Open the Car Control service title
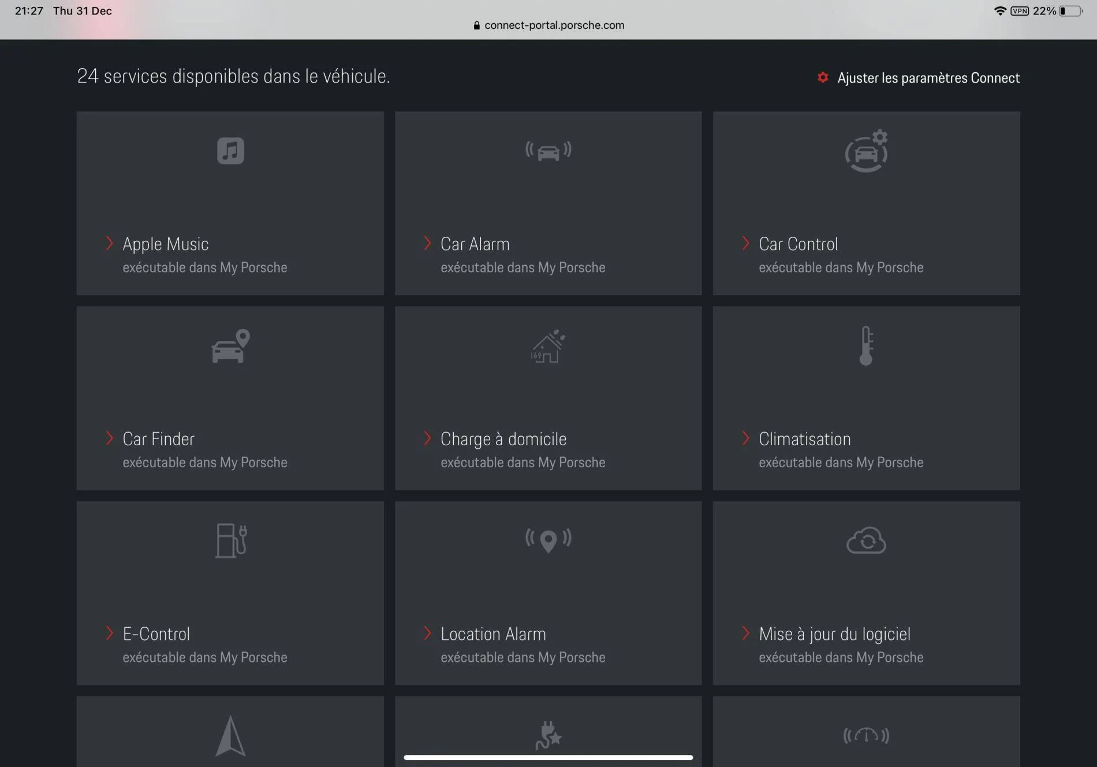Screen dimensions: 1097x767 coord(798,244)
